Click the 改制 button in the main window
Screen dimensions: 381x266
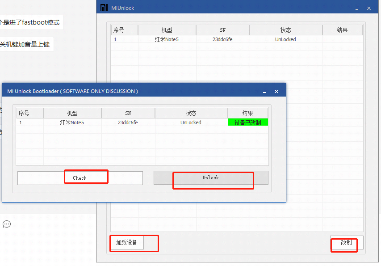tap(344, 245)
